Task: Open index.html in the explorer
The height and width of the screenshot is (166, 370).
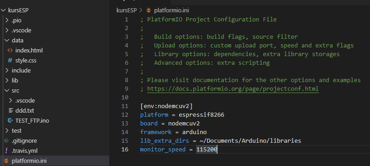Action: (29, 50)
